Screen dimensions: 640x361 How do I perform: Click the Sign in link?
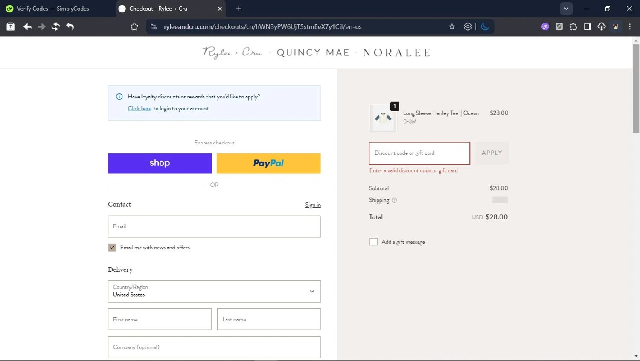pos(313,205)
